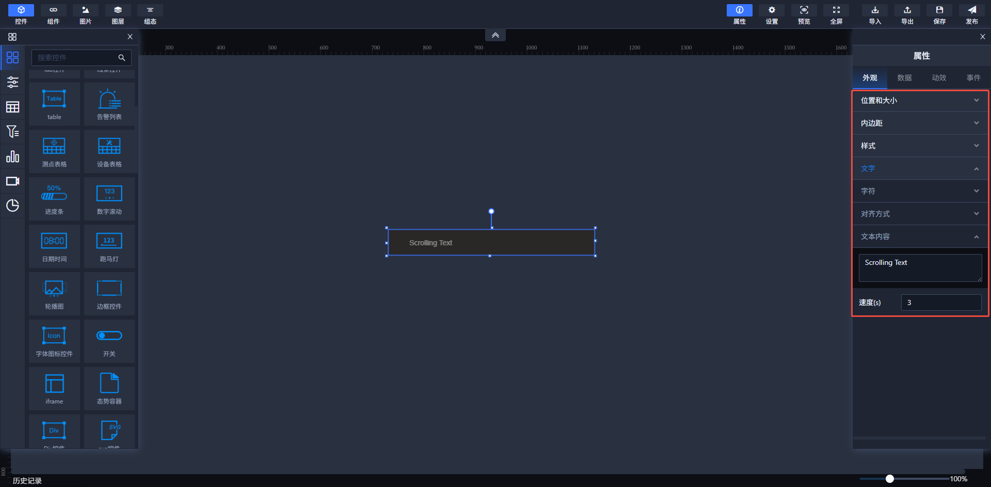Select the 字体图标控件 font icon widget
Screen dimensions: 991x487
point(54,341)
